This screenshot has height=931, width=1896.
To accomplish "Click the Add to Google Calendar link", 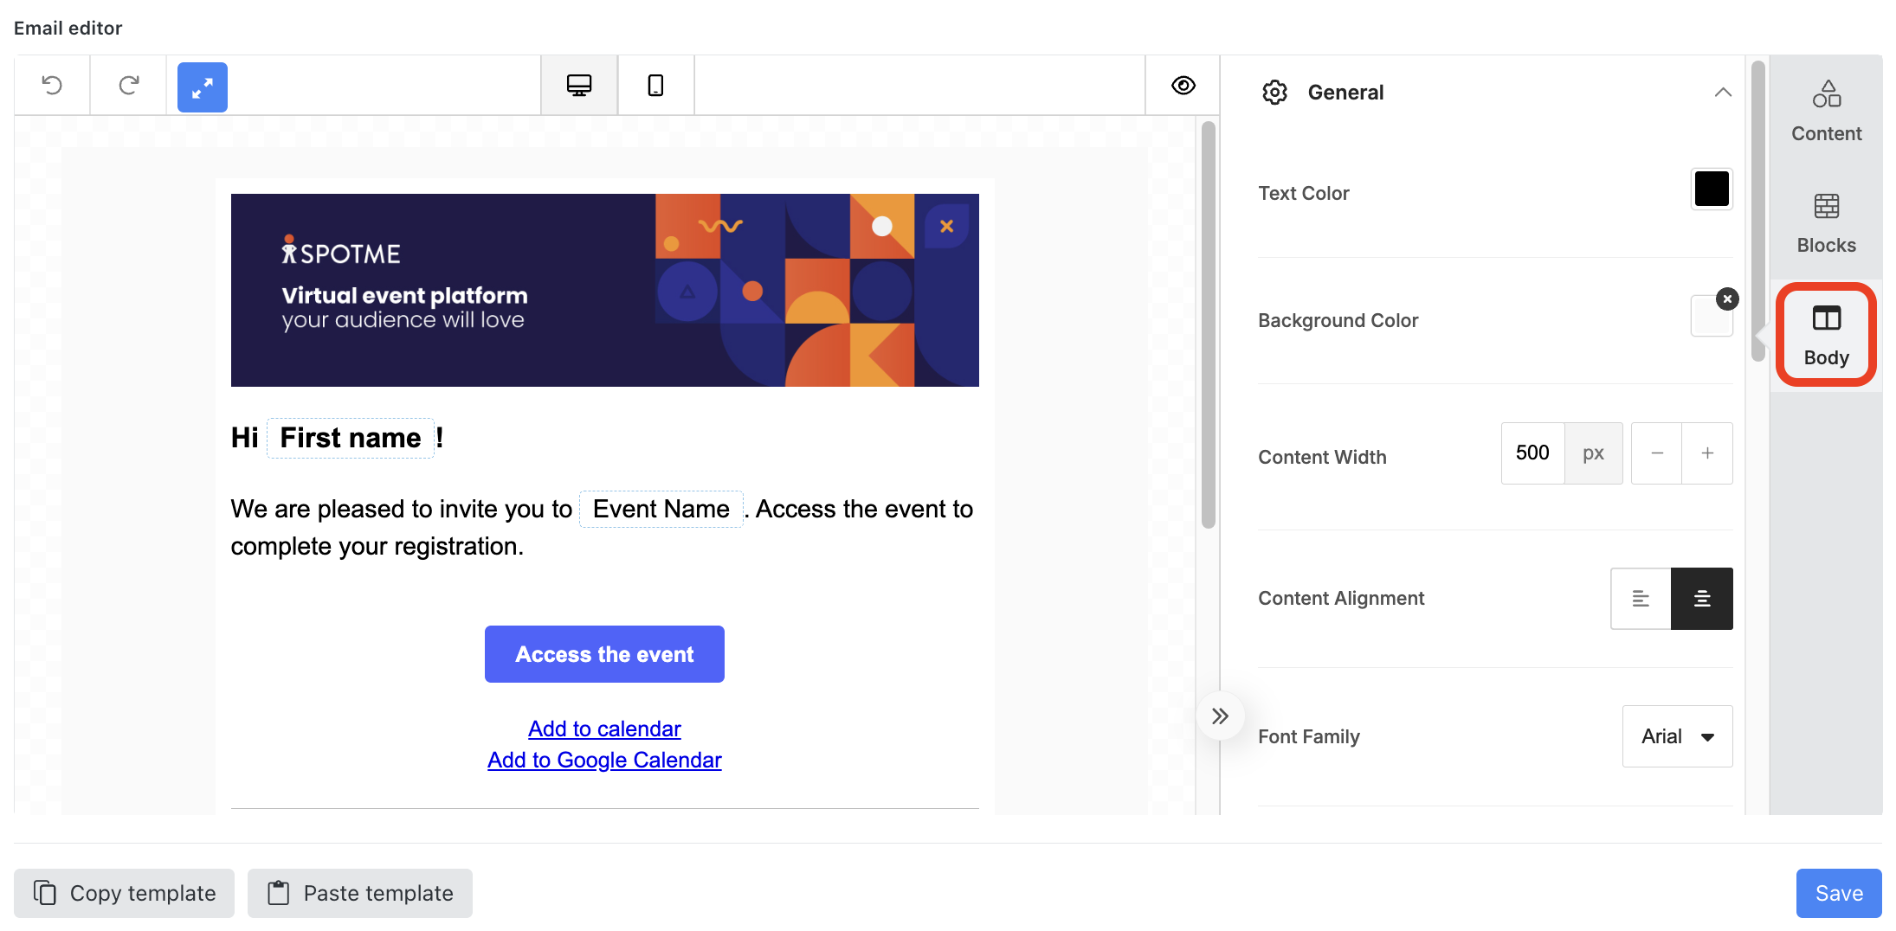I will (x=604, y=760).
